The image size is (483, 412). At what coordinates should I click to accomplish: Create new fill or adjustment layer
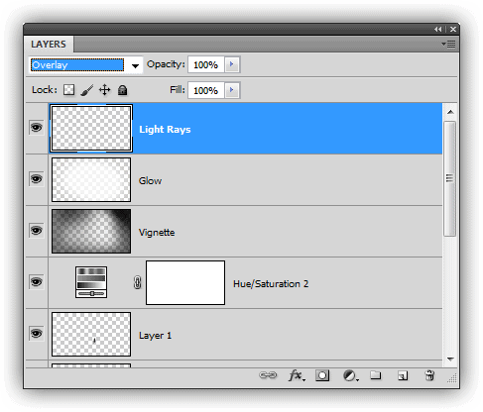[x=350, y=375]
